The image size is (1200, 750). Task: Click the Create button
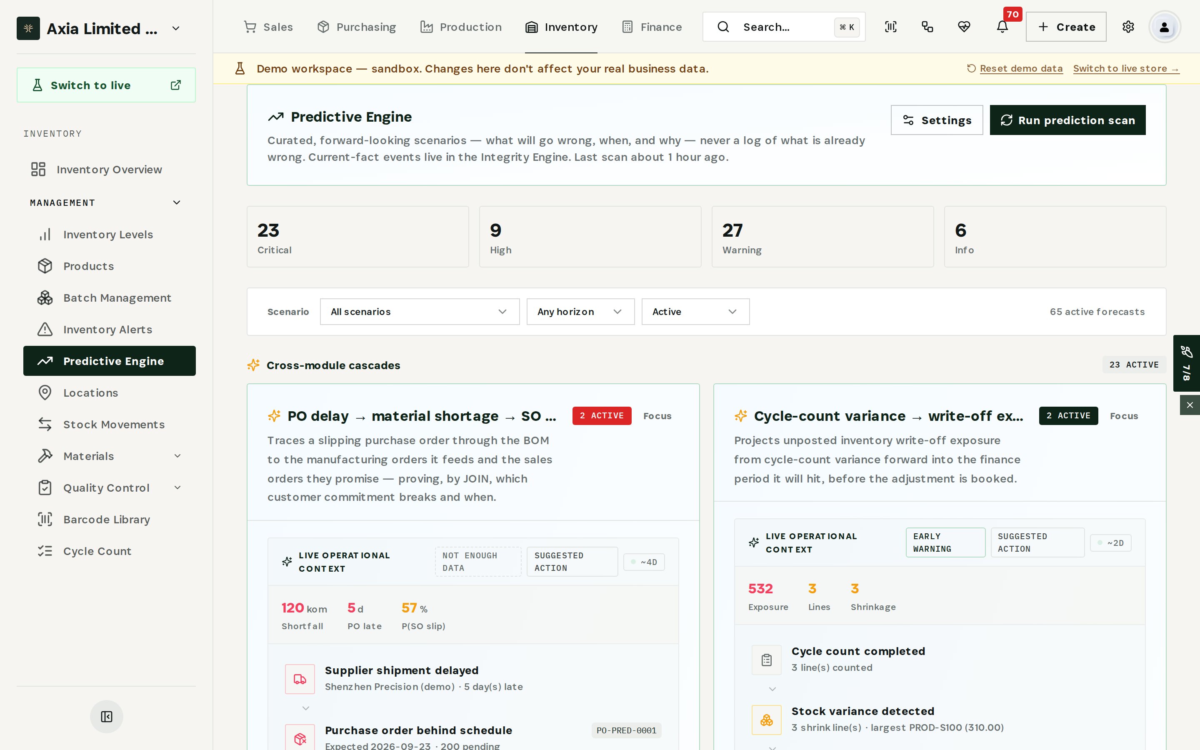(x=1065, y=27)
